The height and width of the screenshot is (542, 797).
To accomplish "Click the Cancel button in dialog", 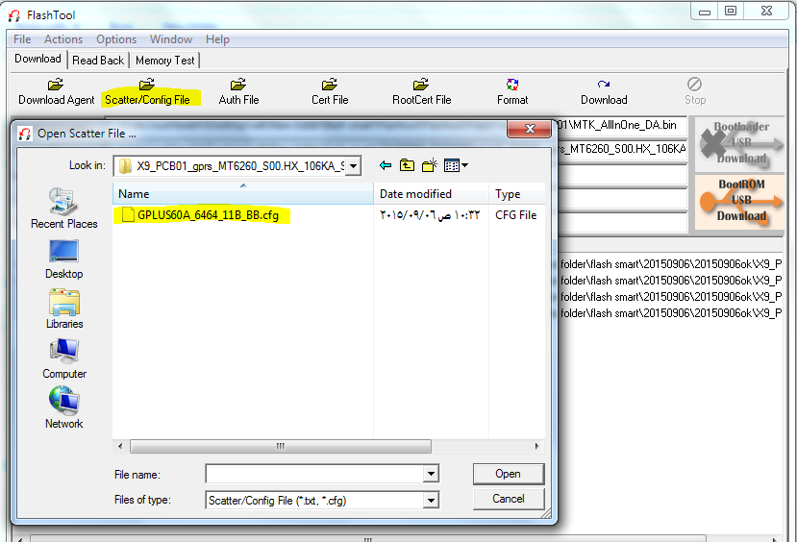I will click(509, 499).
